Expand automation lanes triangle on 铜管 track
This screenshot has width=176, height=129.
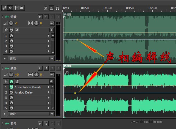[5, 59]
